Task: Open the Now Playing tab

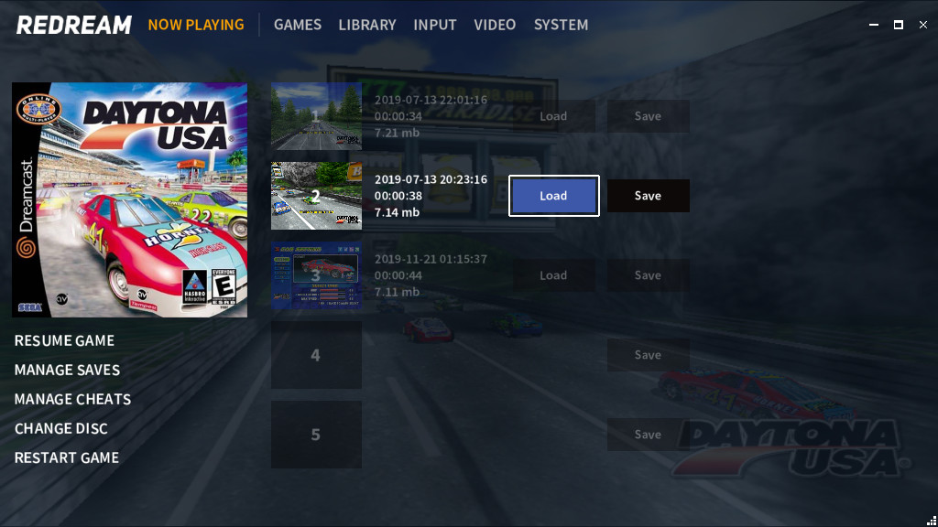Action: click(x=196, y=25)
